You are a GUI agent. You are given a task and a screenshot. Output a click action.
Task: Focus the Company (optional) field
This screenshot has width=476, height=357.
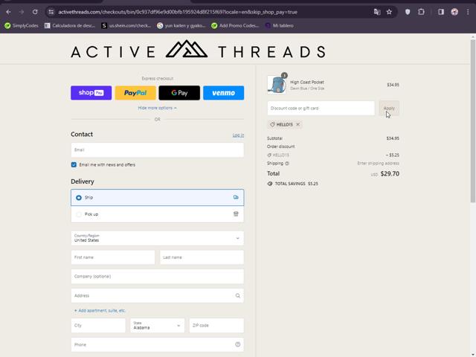[157, 277]
